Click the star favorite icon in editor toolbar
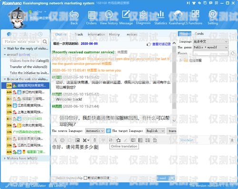This screenshot has height=189, width=238. coord(119,140)
